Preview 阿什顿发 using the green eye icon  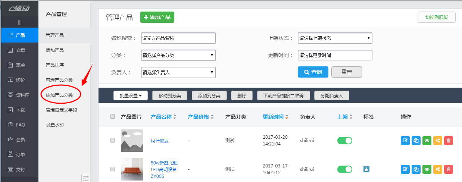[427, 141]
